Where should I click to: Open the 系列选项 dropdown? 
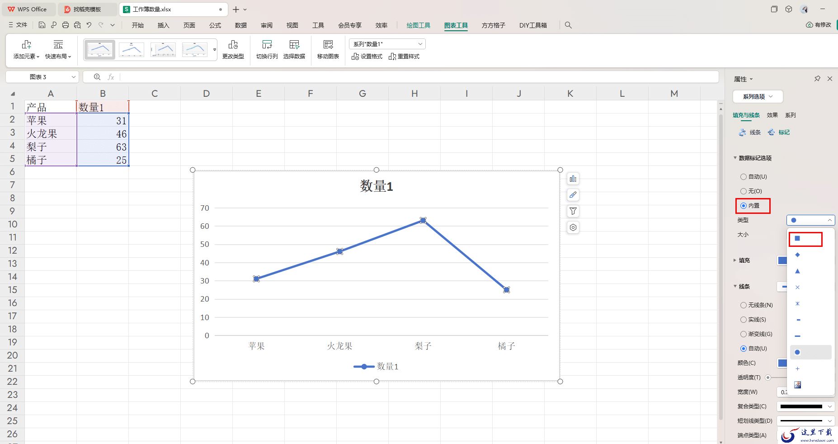[x=758, y=96]
